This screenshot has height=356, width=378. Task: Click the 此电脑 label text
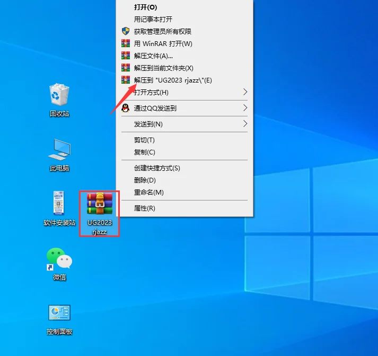59,168
